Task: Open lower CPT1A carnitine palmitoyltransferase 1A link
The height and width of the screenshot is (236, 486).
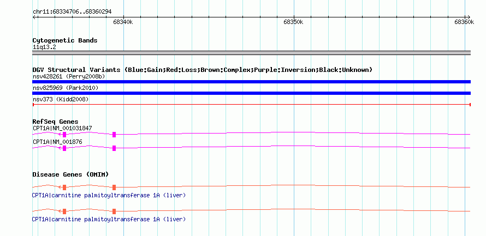Action: pyautogui.click(x=109, y=219)
